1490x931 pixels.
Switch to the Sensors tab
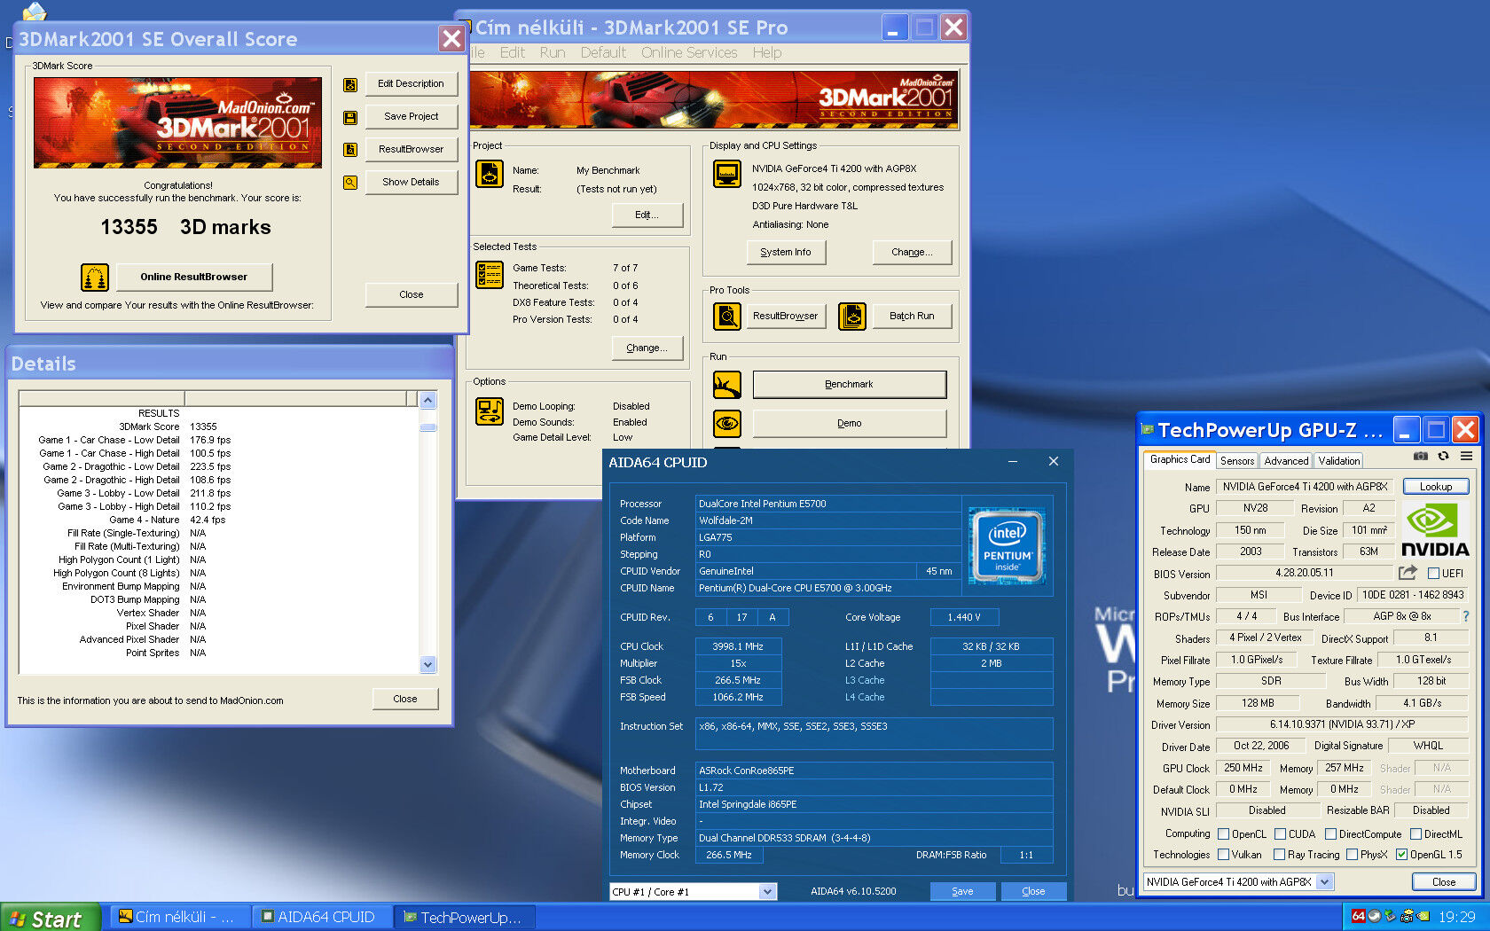pyautogui.click(x=1236, y=461)
